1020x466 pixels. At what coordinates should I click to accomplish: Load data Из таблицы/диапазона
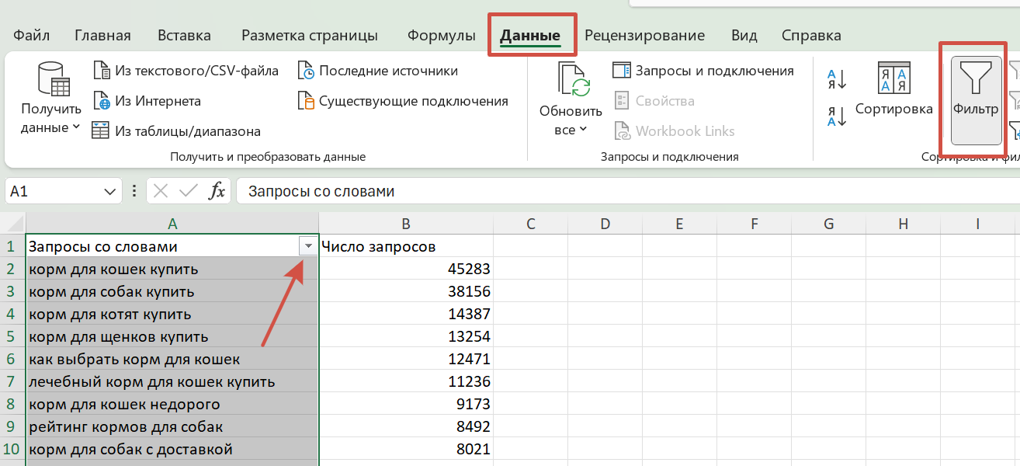(176, 131)
